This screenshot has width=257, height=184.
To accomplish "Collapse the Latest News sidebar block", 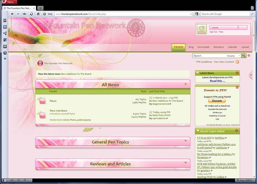I will (237, 73).
